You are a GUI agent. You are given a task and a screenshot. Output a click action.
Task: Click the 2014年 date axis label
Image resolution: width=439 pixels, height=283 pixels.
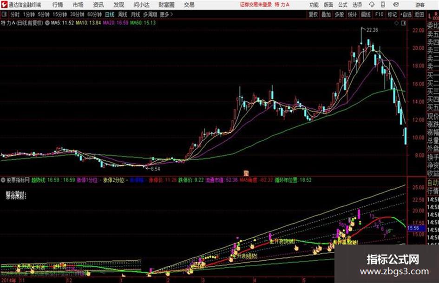click(x=9, y=280)
